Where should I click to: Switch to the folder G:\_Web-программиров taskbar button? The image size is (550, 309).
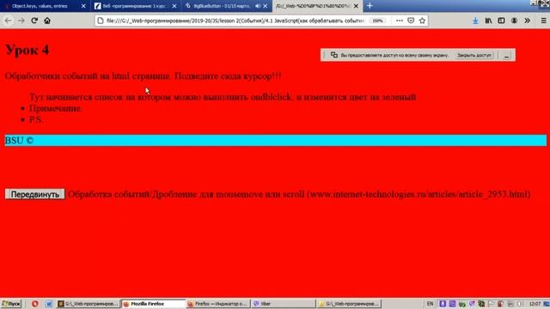pos(349,304)
